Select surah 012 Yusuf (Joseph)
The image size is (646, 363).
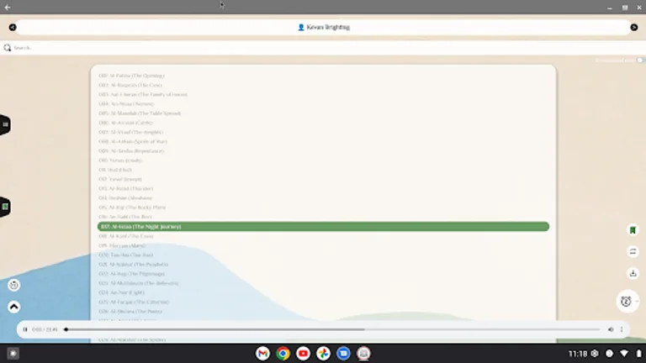(x=120, y=180)
